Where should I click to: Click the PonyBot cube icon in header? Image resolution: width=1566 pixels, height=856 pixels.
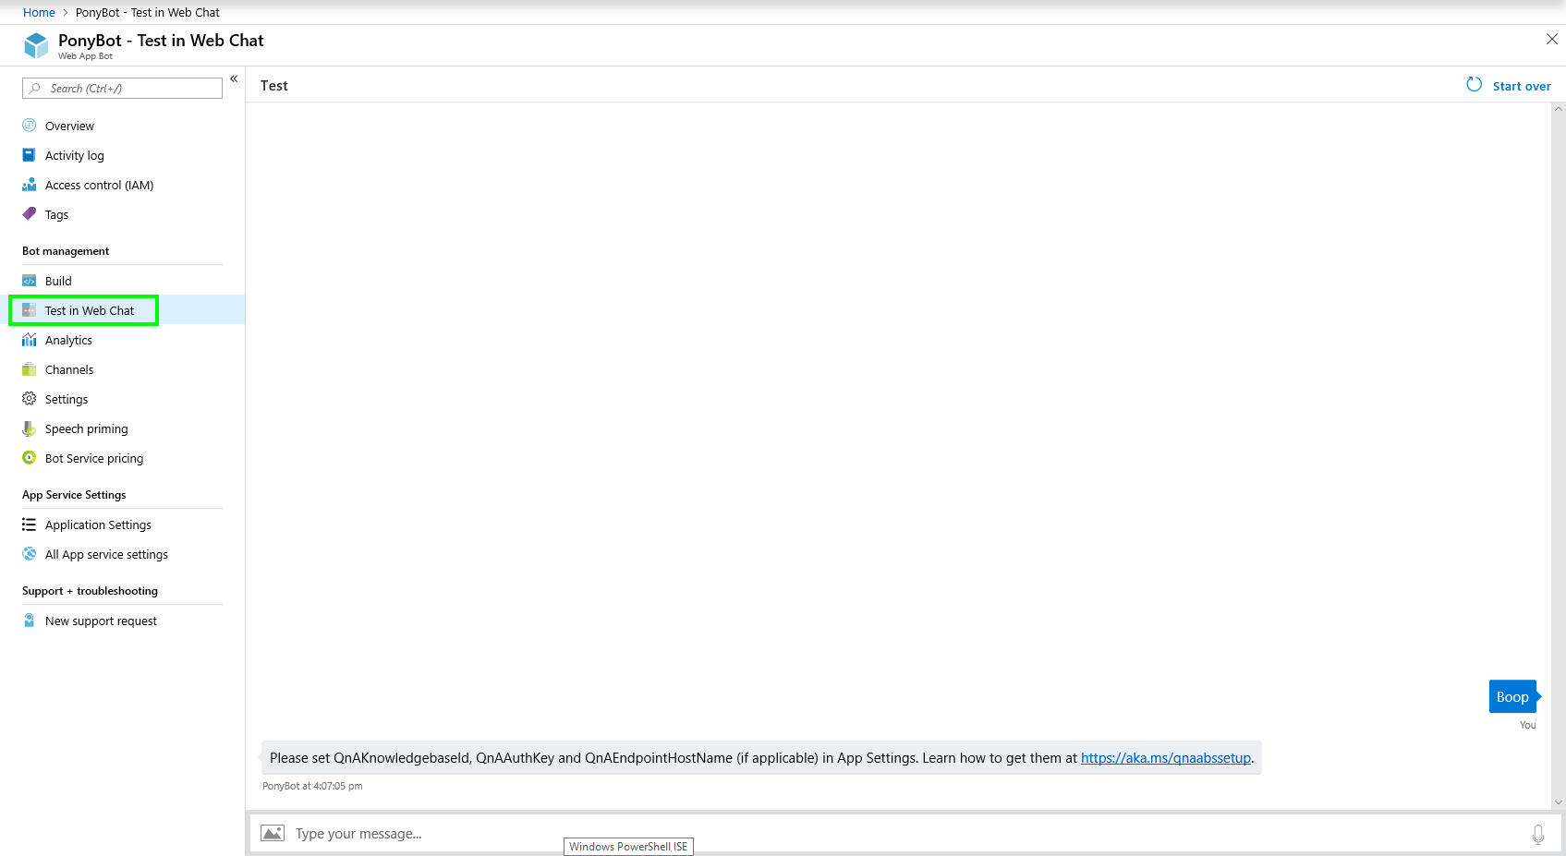(x=36, y=45)
